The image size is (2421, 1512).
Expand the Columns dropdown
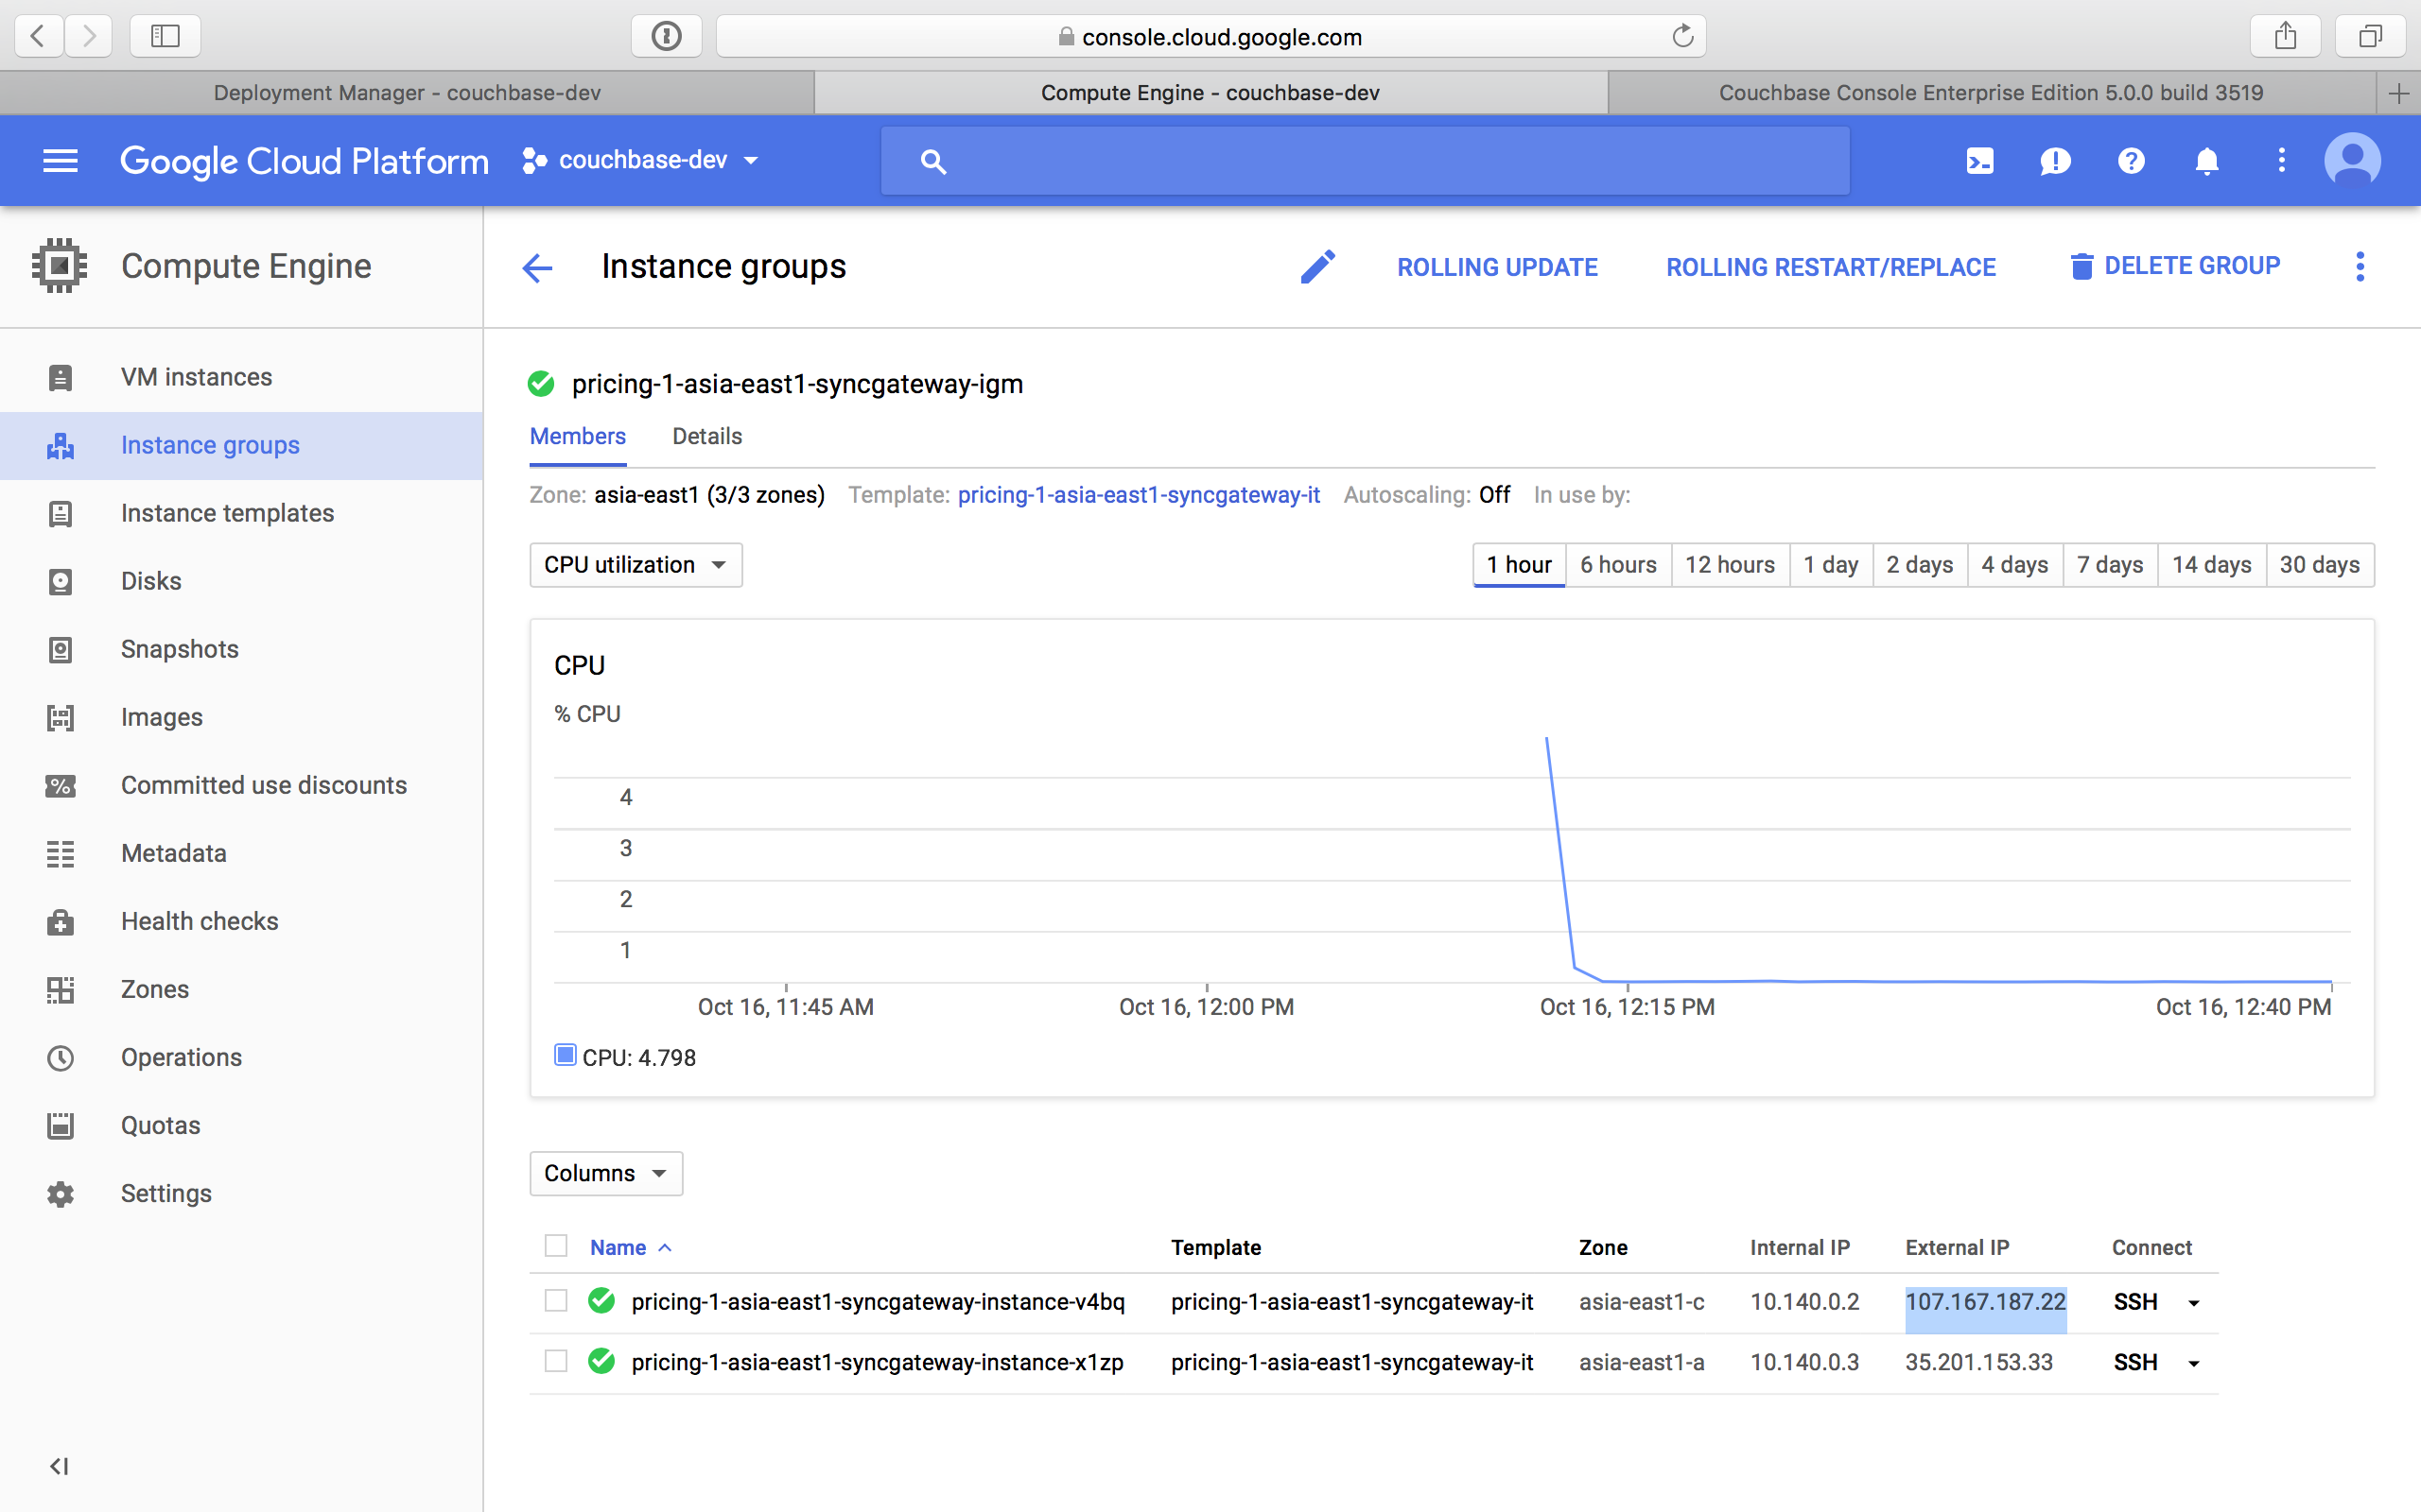pyautogui.click(x=605, y=1173)
